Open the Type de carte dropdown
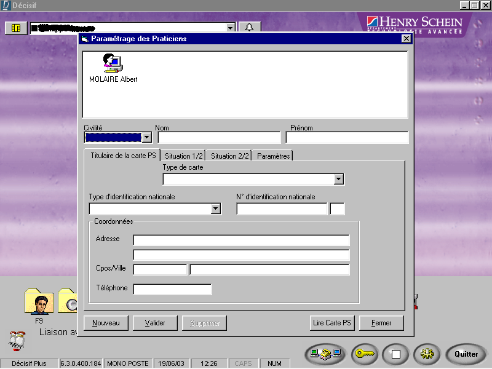The image size is (492, 369). [338, 179]
